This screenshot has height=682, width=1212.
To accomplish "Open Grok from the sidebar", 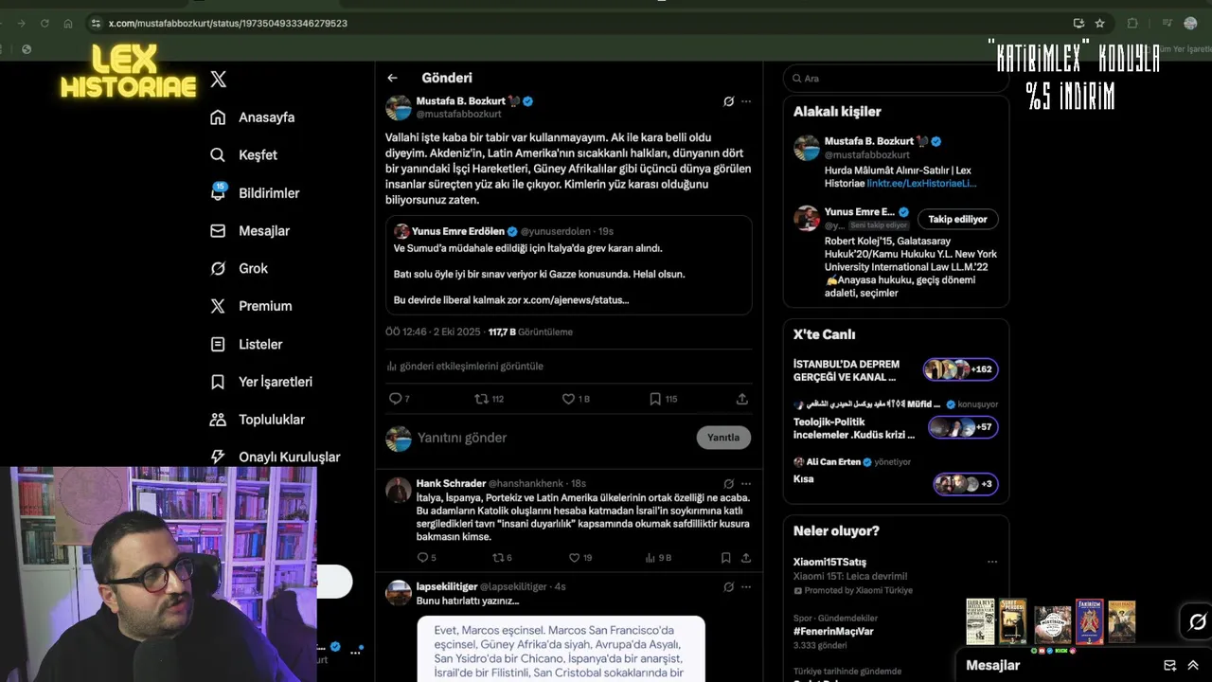I will click(x=240, y=269).
